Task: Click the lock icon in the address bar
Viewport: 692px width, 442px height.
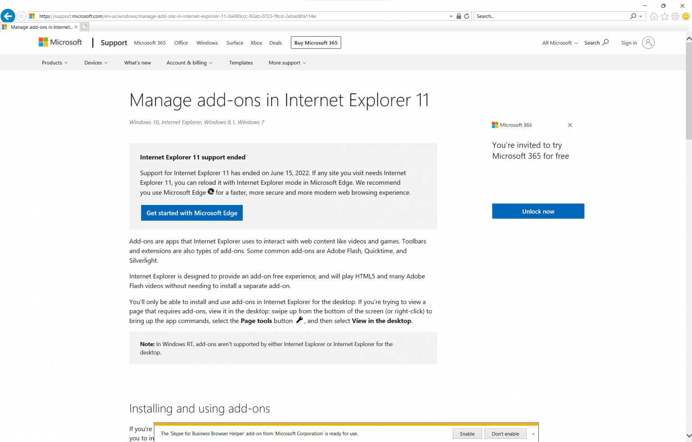Action: point(459,16)
